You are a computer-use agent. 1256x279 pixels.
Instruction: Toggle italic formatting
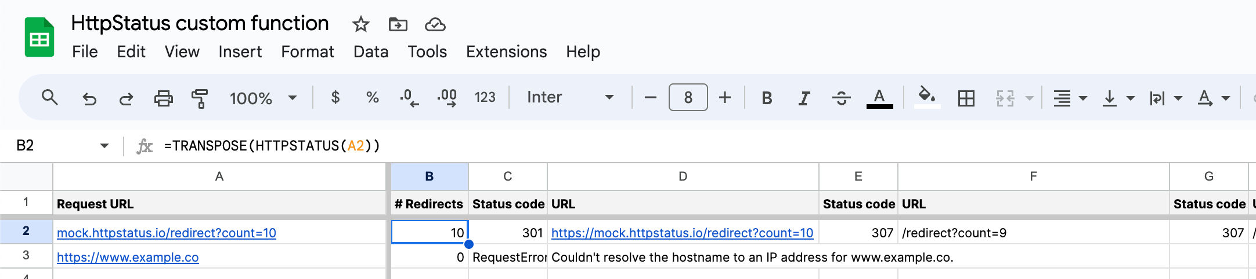pos(804,98)
